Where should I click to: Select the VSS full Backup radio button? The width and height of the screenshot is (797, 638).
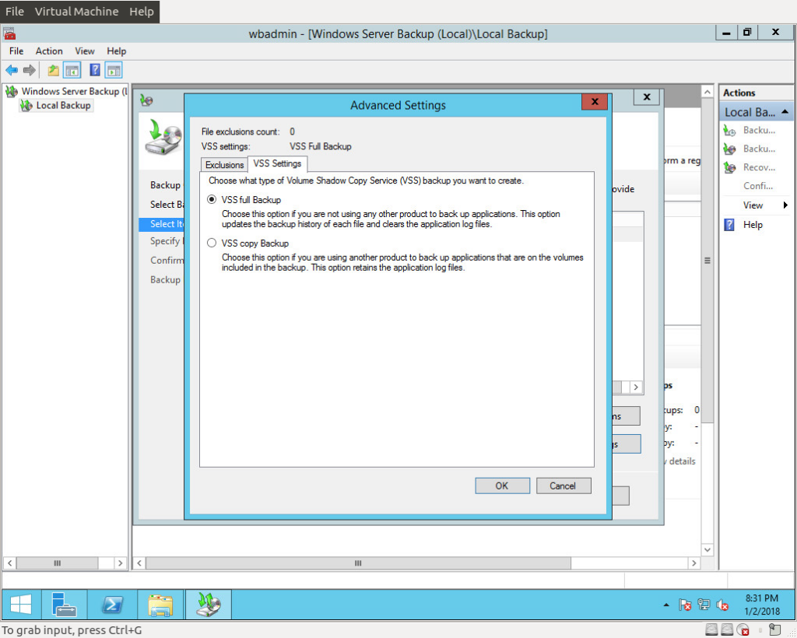tap(212, 200)
